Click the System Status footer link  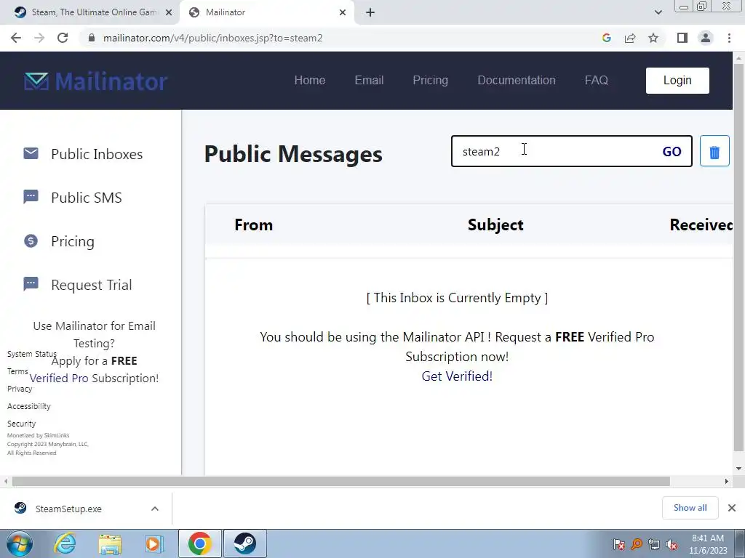click(x=32, y=354)
